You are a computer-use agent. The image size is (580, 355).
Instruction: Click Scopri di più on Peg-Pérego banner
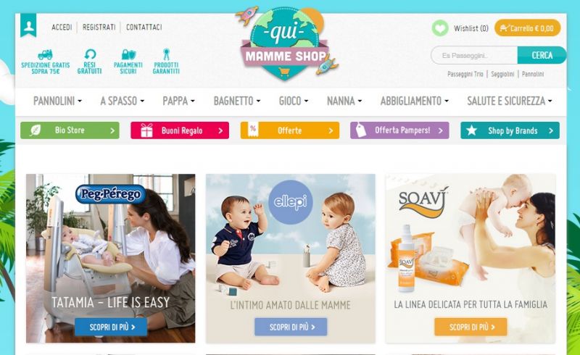[x=111, y=327]
